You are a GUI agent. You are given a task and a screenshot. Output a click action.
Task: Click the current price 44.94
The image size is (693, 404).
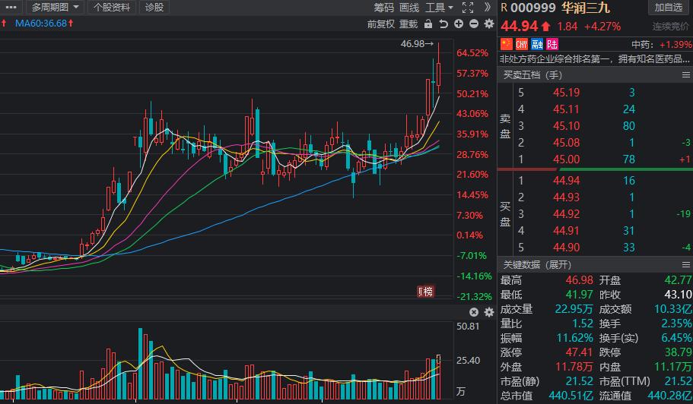520,26
